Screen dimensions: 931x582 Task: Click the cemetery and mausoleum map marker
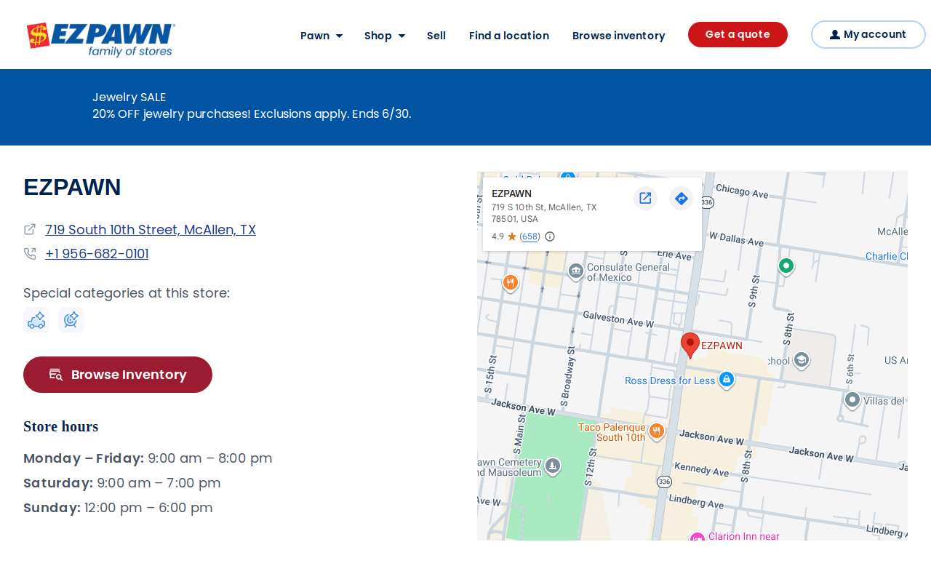coord(552,466)
